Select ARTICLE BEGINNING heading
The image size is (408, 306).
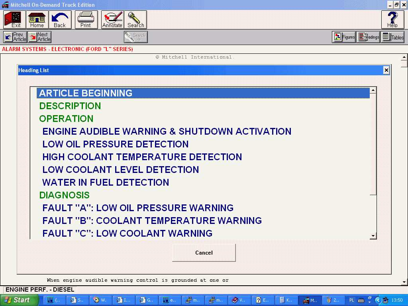click(203, 93)
